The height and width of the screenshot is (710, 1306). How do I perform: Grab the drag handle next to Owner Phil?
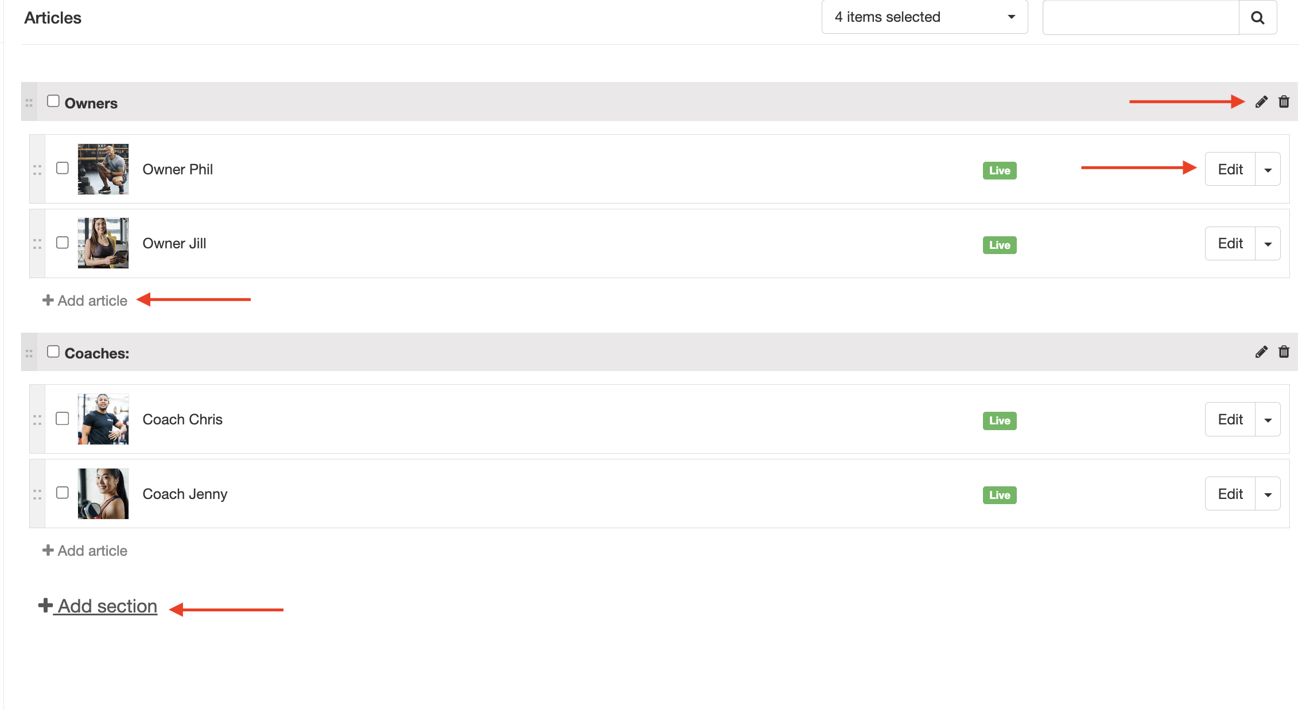[x=37, y=169]
